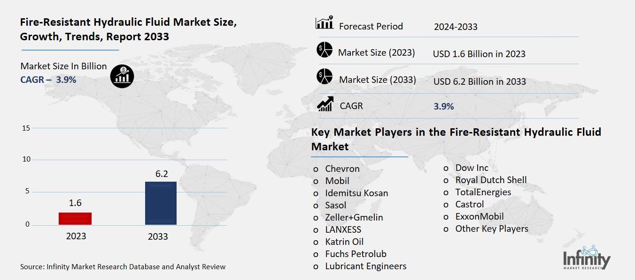The image size is (635, 280).
Task: Click Other Key Players entry
Action: pos(491,228)
